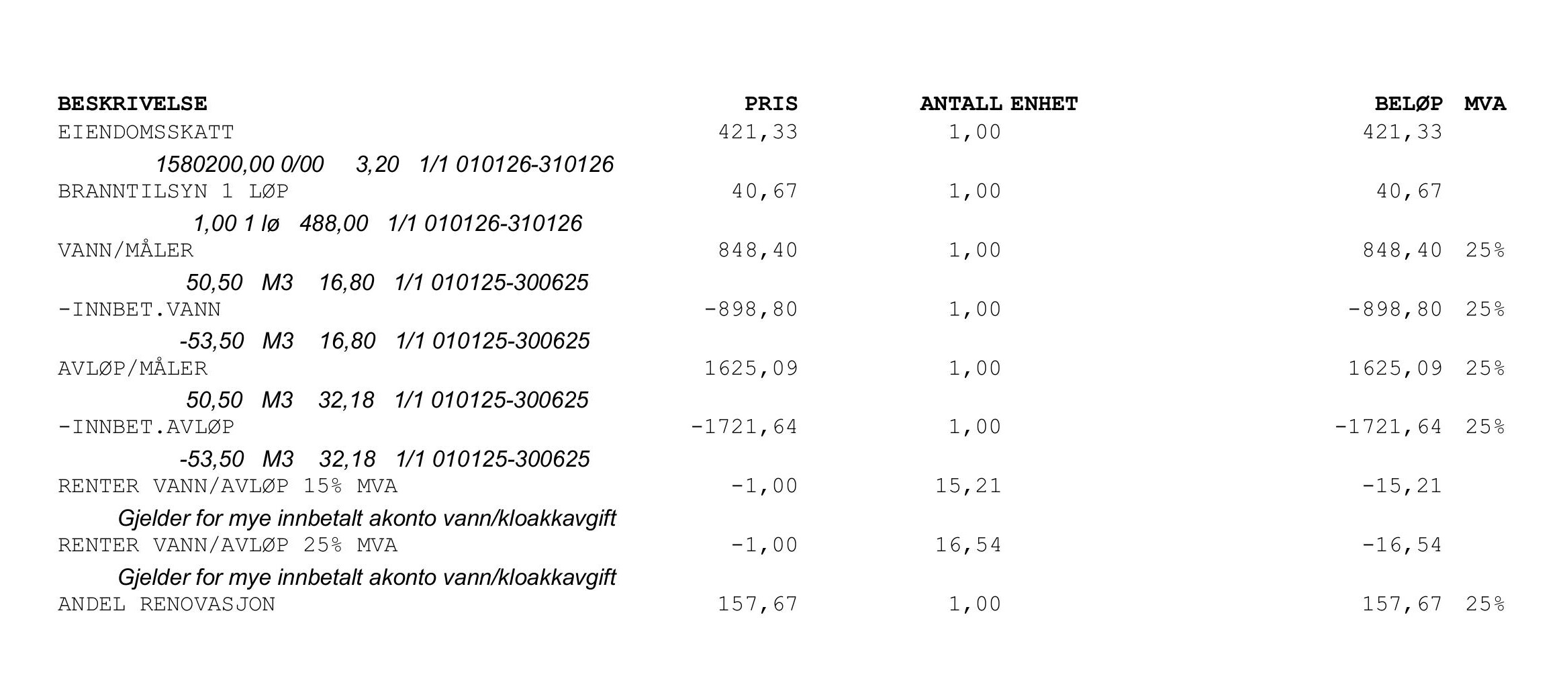Click the 421,33 amount in BELØP column

1402,132
